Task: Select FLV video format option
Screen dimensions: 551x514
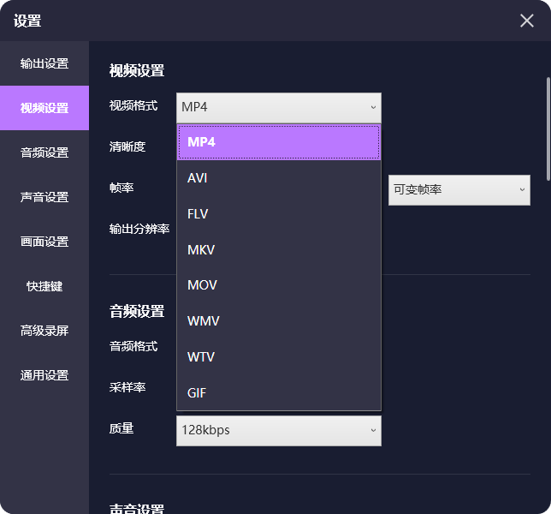Action: pyautogui.click(x=279, y=214)
